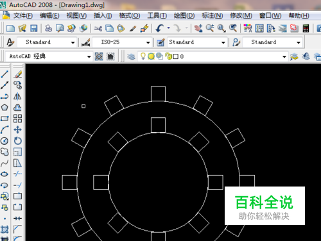Open the DesignCenter icon
The width and height of the screenshot is (321, 241).
259,28
